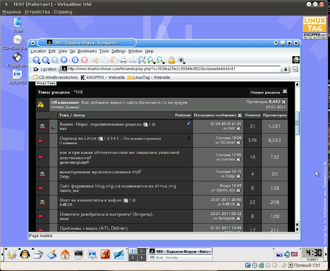Open thread мониторование мультисессионных mdf
This screenshot has width=330, height=271.
[x=100, y=172]
